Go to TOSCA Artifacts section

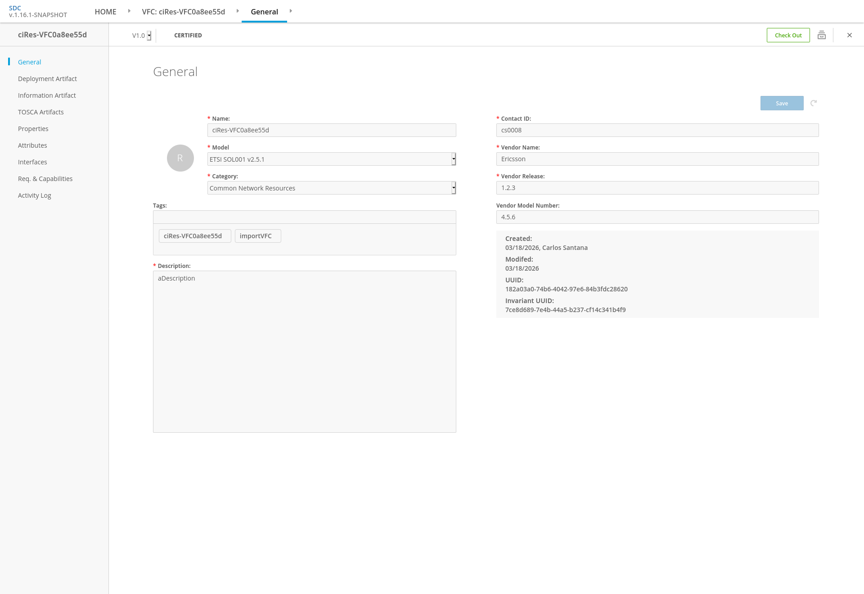pos(40,112)
